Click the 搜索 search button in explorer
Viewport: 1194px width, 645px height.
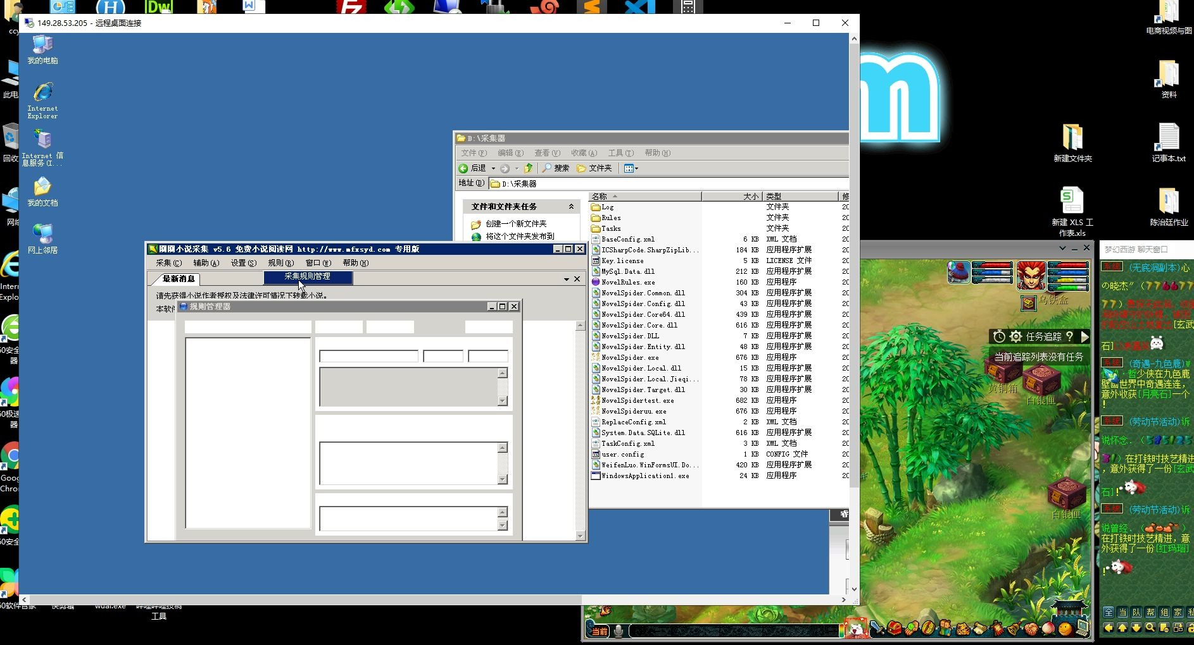(556, 168)
